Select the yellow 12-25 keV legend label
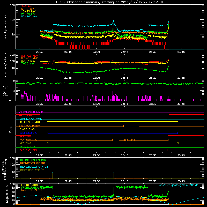The image size is (207, 207). pos(28,11)
